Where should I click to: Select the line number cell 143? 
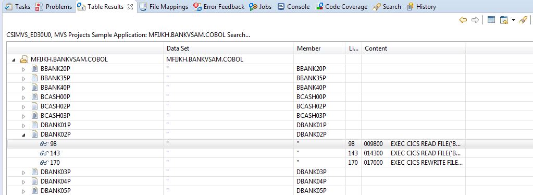click(x=354, y=153)
